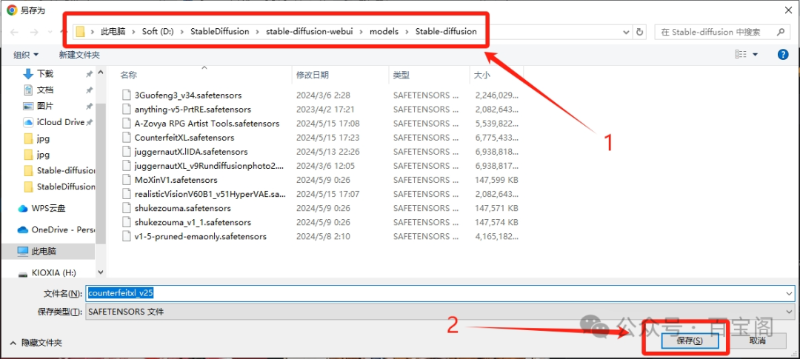Open 文档 in navigation pane

(x=45, y=90)
